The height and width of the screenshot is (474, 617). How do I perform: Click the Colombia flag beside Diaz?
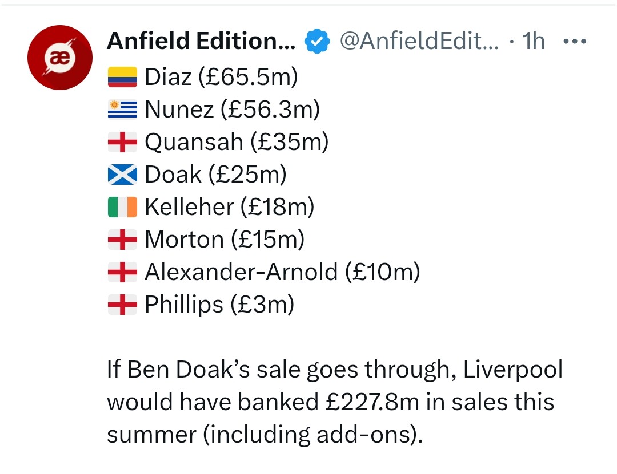[x=123, y=77]
